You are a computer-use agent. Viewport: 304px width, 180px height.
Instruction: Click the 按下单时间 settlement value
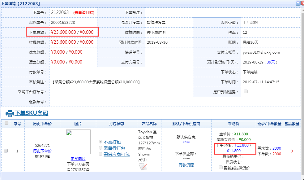[156, 33]
